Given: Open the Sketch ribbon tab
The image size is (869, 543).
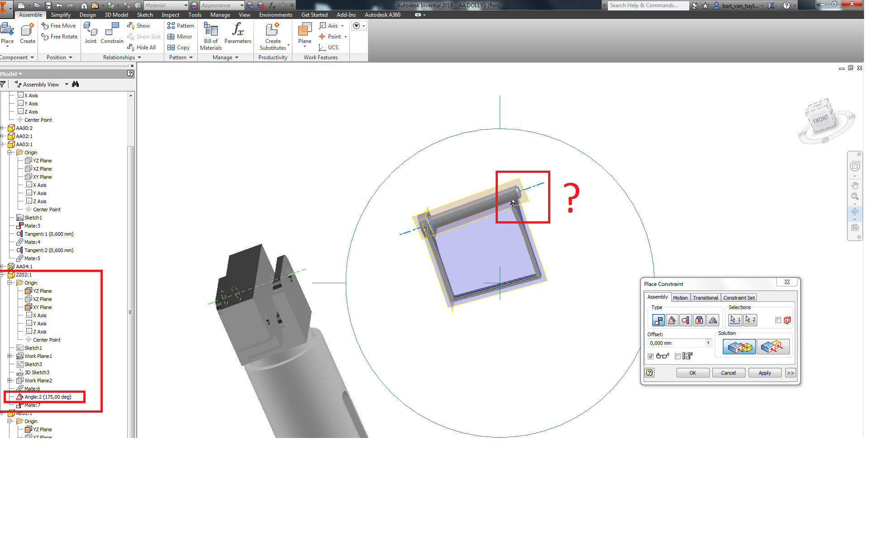Looking at the screenshot, I should tap(145, 14).
